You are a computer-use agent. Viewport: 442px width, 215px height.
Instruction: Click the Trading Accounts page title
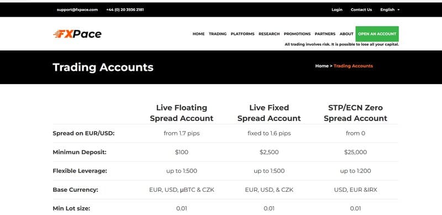click(103, 67)
